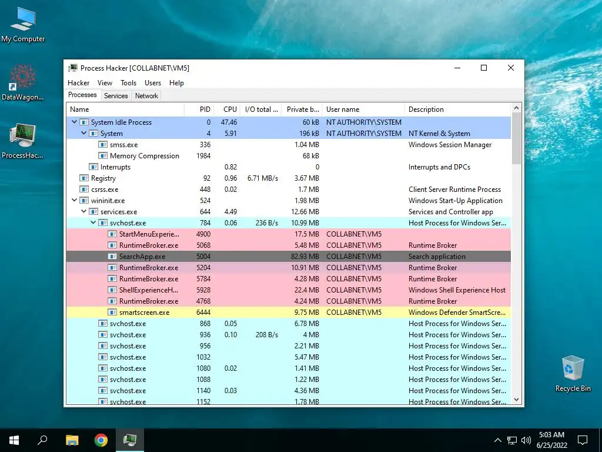Viewport: 602px width, 452px height.
Task: Sort by Description column header
Action: (457, 109)
